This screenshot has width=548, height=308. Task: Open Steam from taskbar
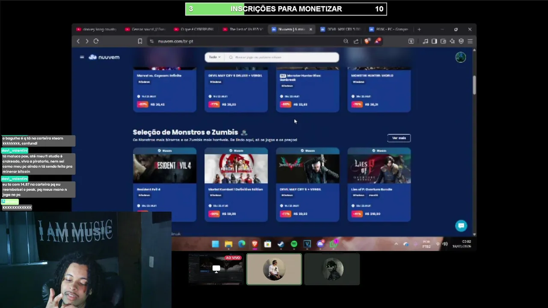[x=281, y=244]
